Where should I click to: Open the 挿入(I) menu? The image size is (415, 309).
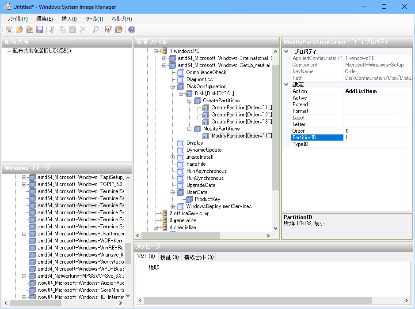point(69,19)
